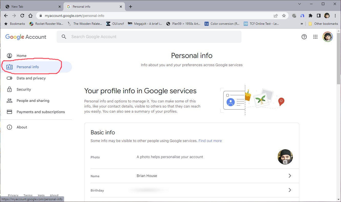The image size is (341, 202).
Task: Open the Google apps grid
Action: [x=315, y=37]
